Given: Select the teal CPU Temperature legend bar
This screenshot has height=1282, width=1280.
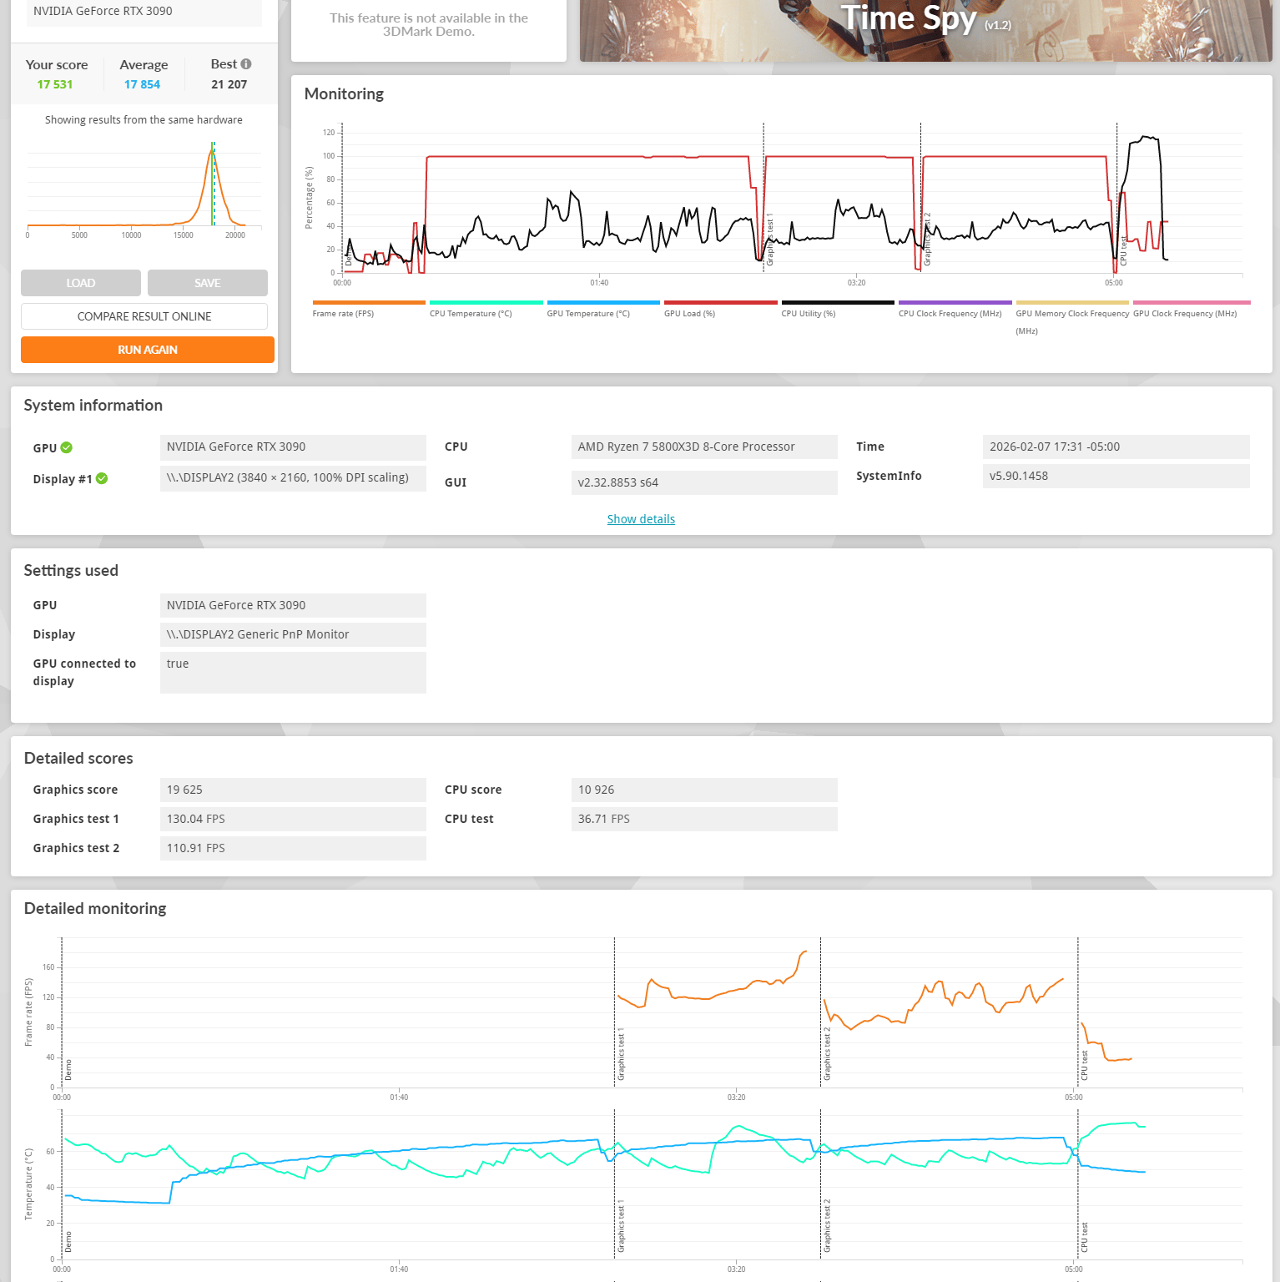Looking at the screenshot, I should click(x=486, y=302).
